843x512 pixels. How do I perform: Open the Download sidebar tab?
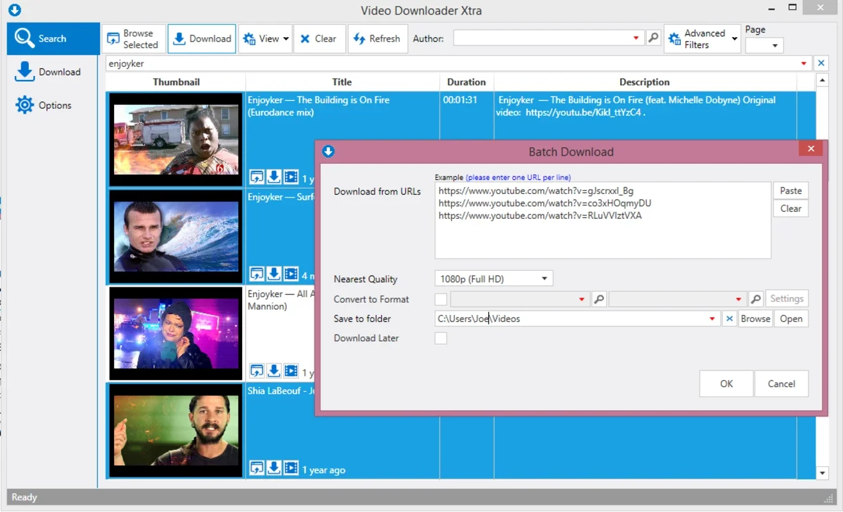[x=53, y=72]
